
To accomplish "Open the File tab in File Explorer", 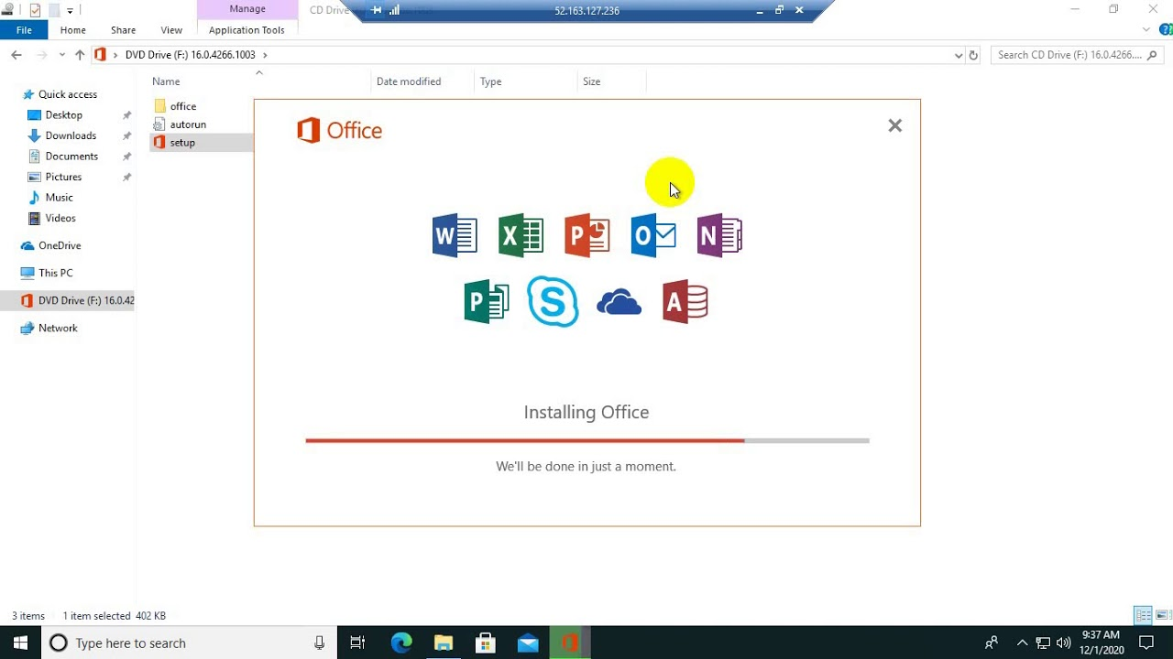I will point(24,30).
